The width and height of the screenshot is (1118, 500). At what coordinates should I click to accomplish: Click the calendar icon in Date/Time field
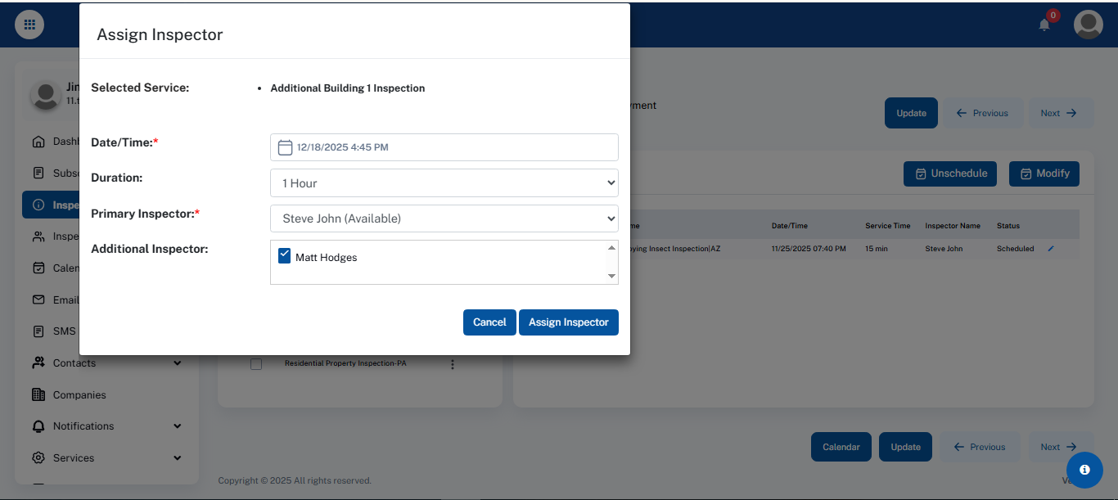285,147
